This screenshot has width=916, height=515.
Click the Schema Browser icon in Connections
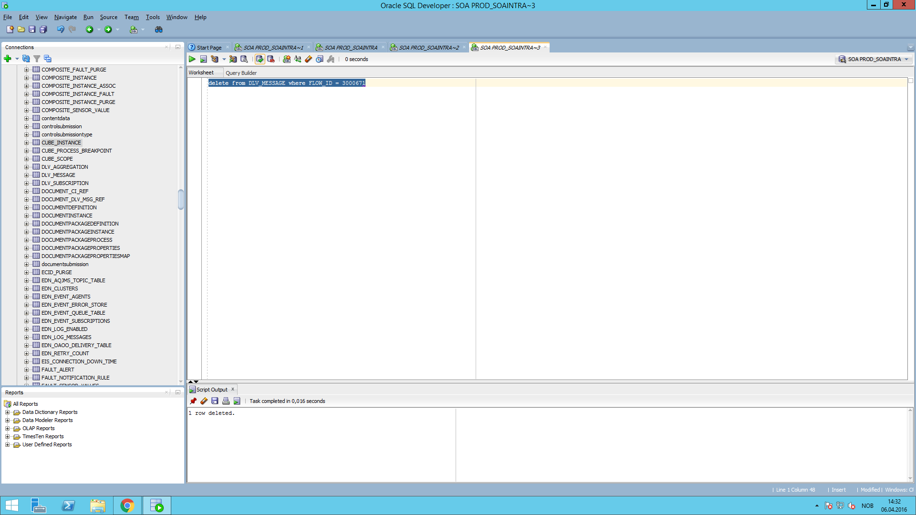click(47, 59)
